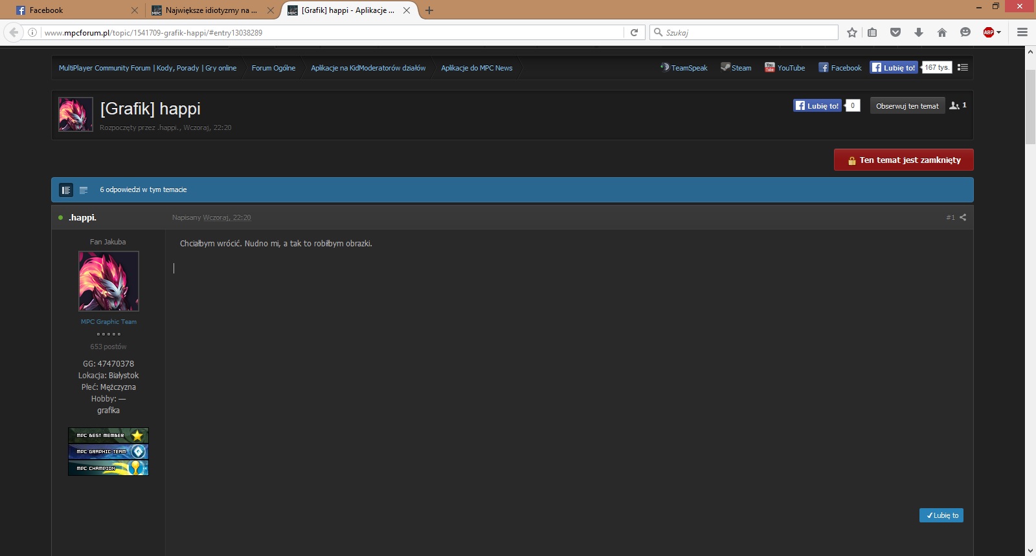Close the [Grafik] happi tab
This screenshot has width=1036, height=556.
click(407, 10)
